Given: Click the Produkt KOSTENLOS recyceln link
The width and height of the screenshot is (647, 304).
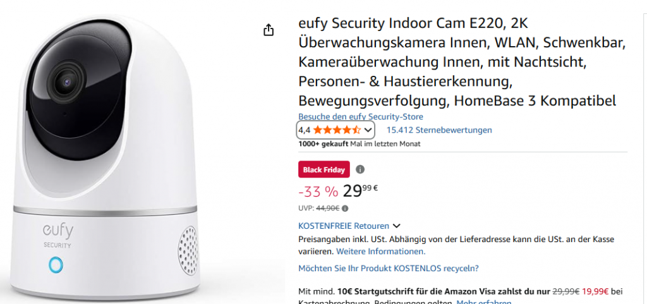Looking at the screenshot, I should (389, 268).
